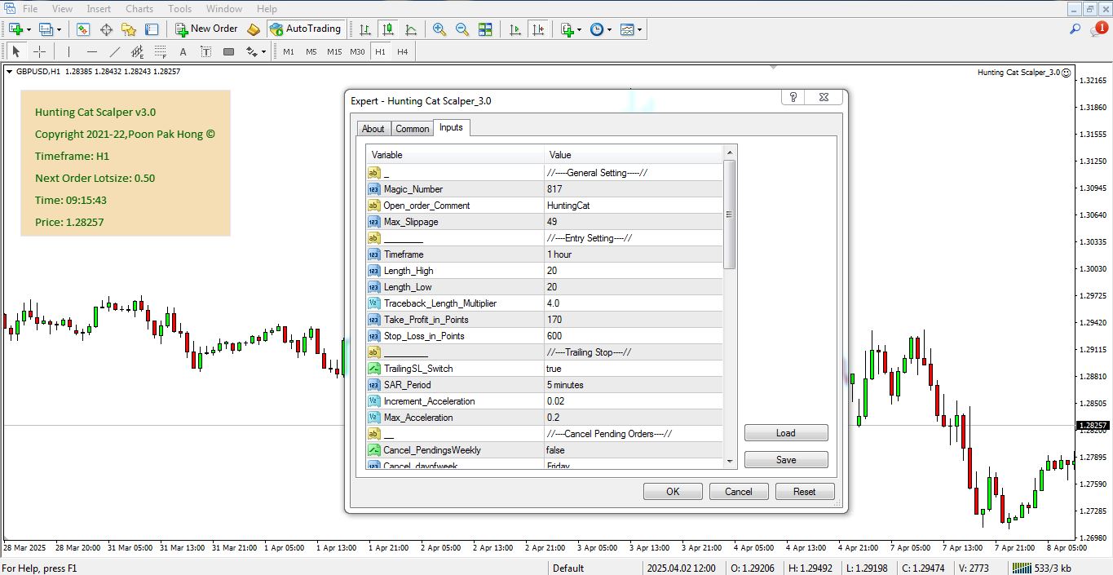
Task: Open the MetaQuotes Language Editor
Action: point(252,29)
